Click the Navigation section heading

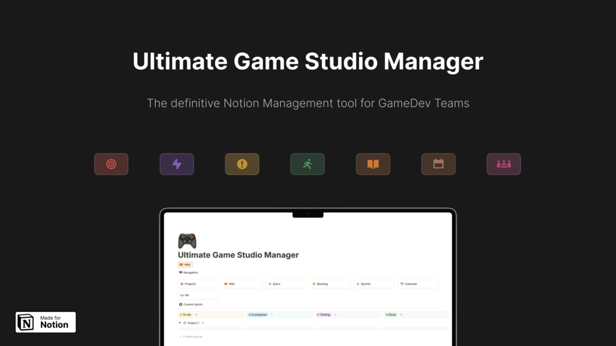tap(188, 273)
